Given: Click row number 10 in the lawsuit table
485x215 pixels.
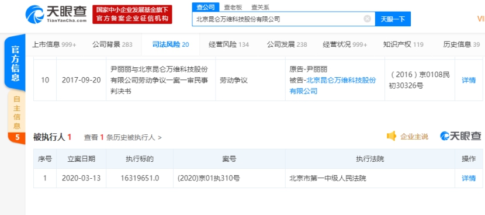Looking at the screenshot, I should click(x=45, y=80).
